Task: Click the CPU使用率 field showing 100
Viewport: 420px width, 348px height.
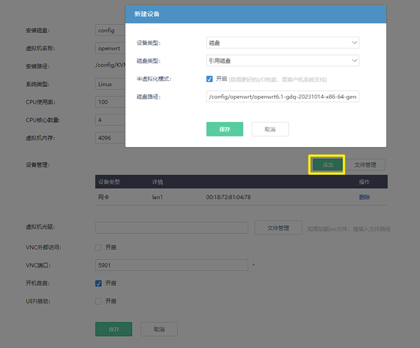Action: click(x=110, y=102)
